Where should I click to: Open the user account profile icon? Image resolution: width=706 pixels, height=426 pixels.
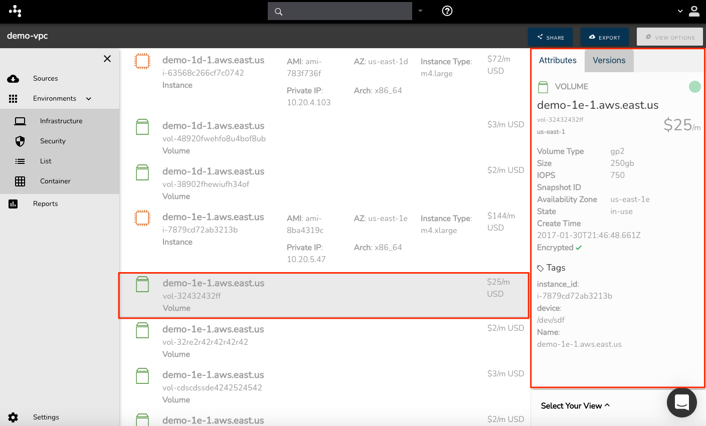coord(694,11)
